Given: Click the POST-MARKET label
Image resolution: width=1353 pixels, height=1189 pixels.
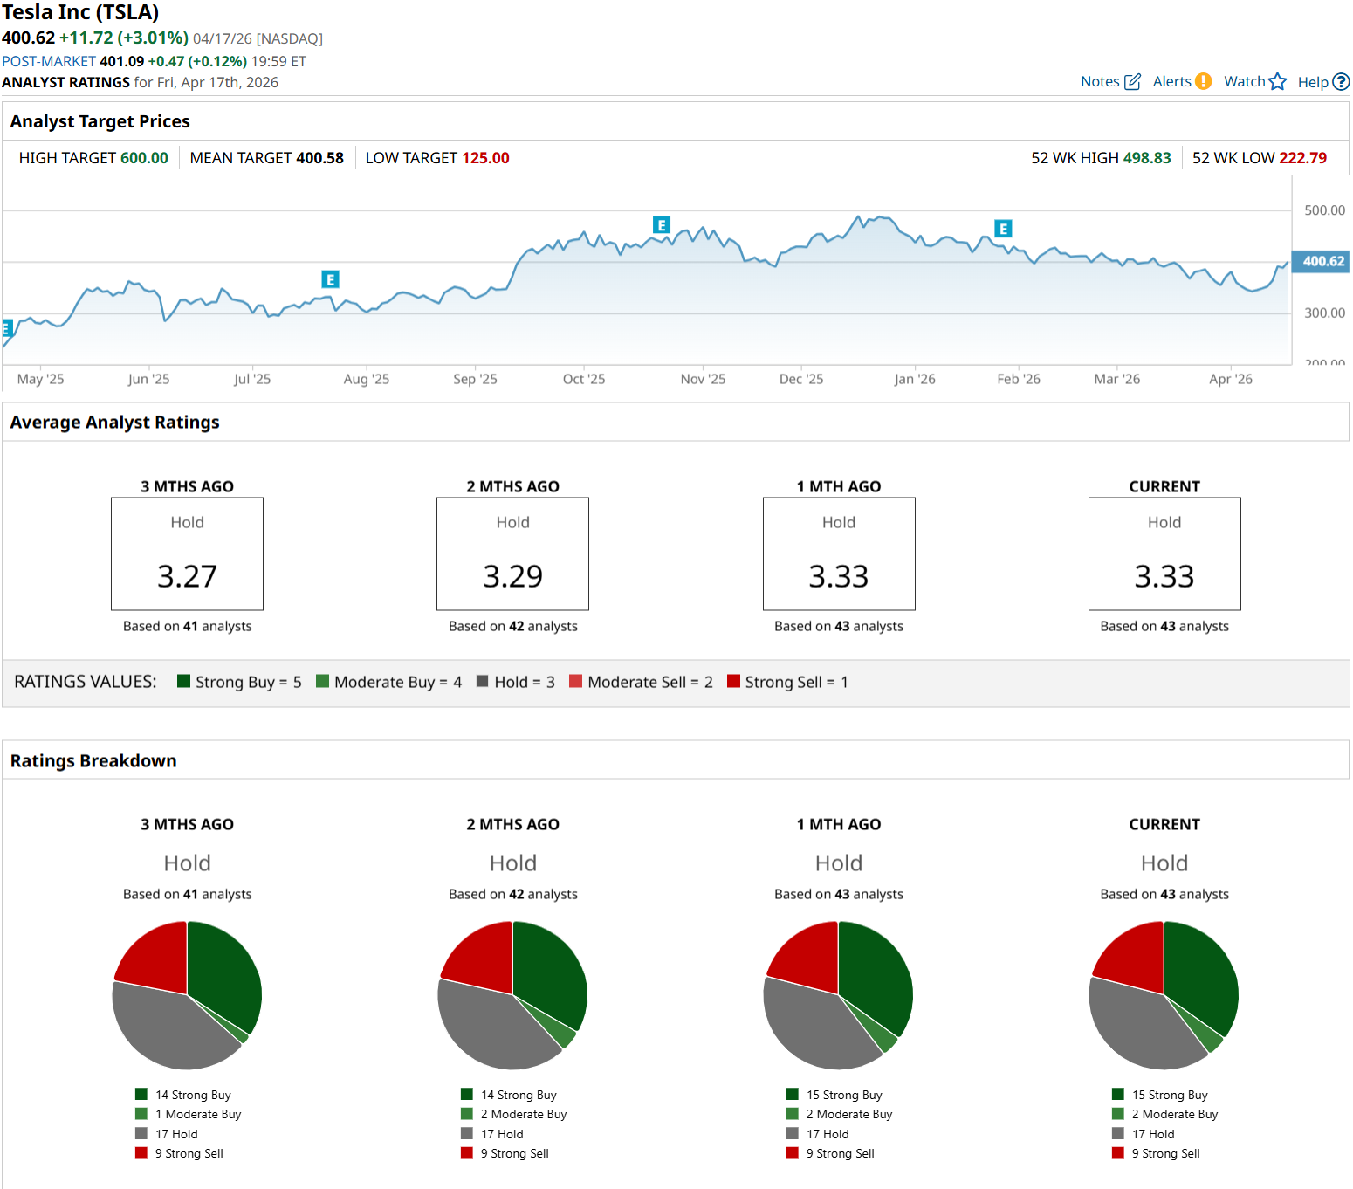Looking at the screenshot, I should 49,61.
